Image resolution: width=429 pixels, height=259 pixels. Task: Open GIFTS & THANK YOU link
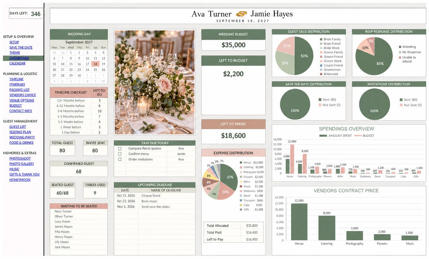click(24, 174)
